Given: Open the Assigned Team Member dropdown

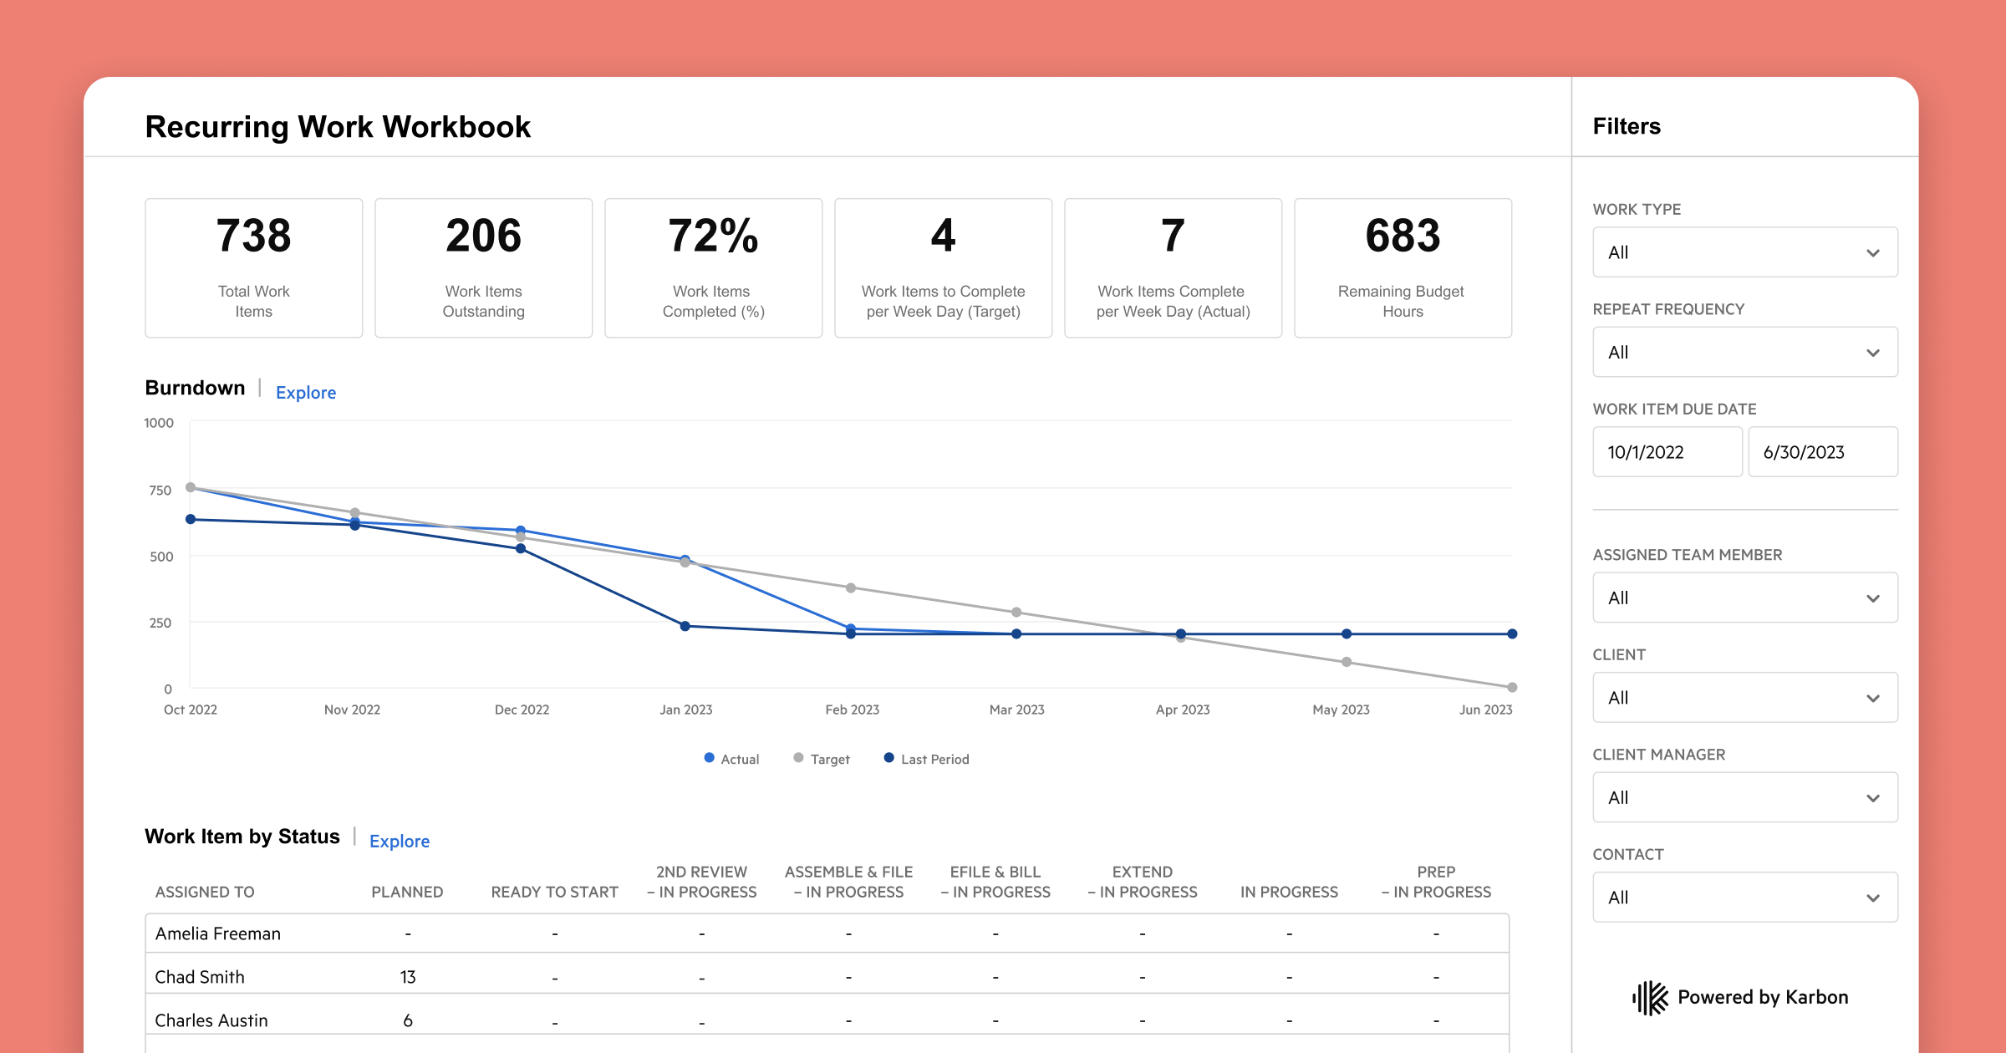Looking at the screenshot, I should 1744,598.
